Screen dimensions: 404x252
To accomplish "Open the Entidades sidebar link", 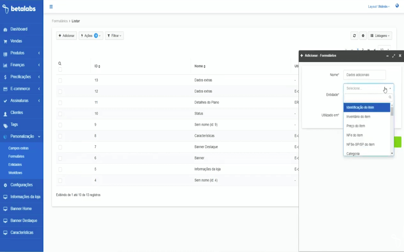I will click(x=15, y=165).
